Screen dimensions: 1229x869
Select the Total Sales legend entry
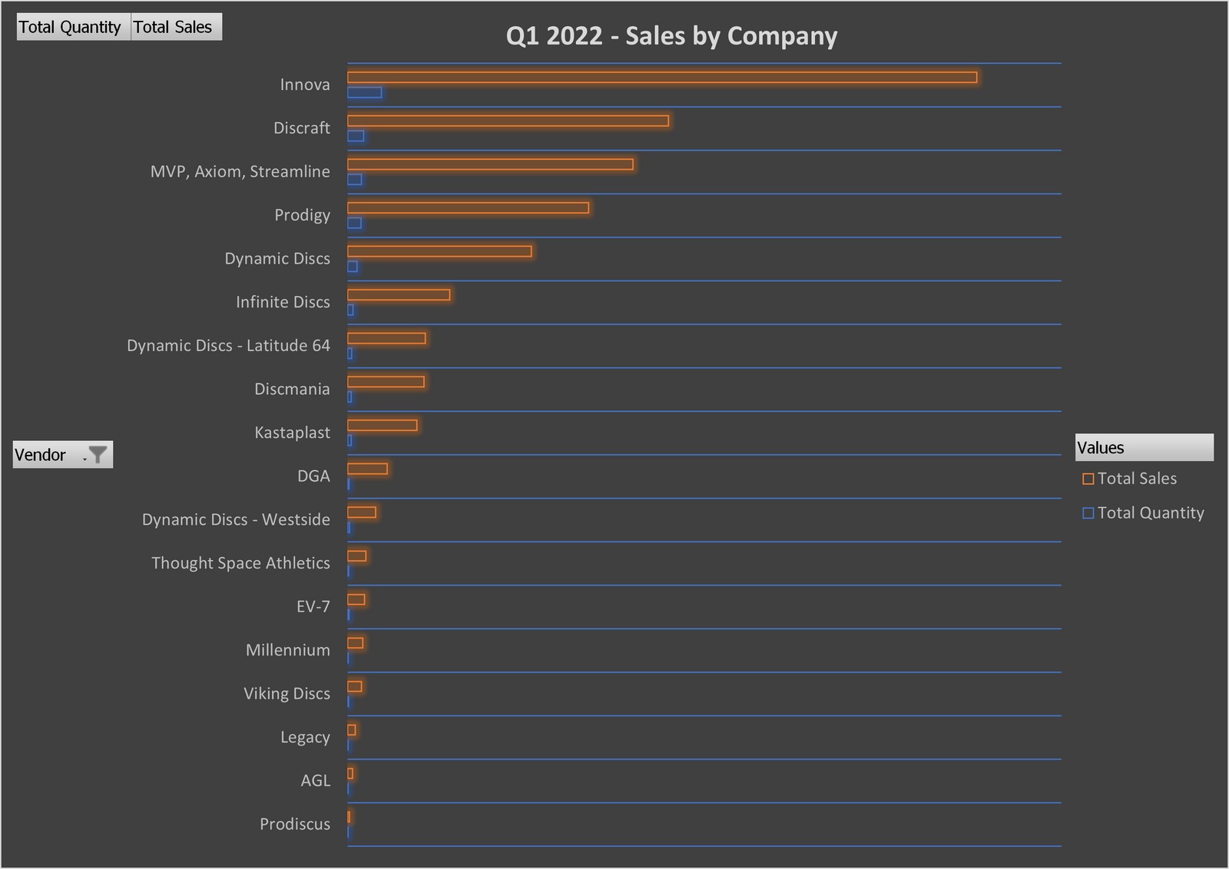[1137, 478]
